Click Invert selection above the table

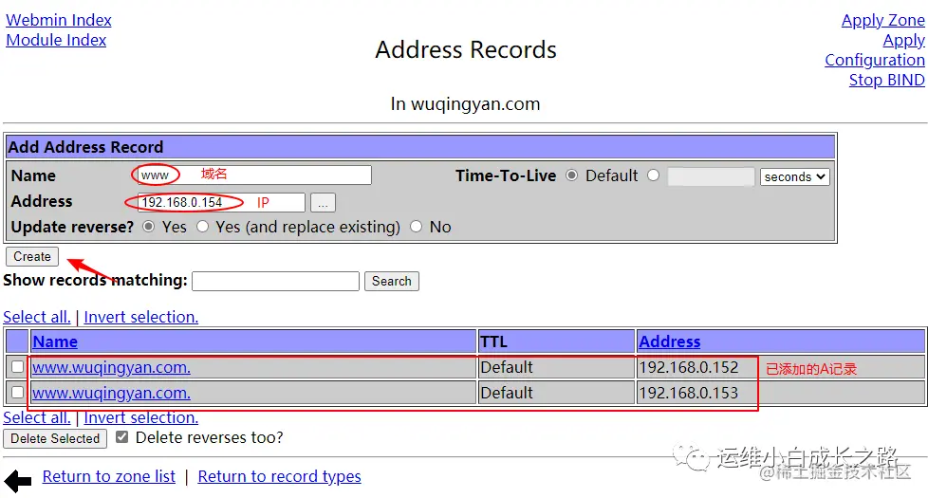(140, 317)
